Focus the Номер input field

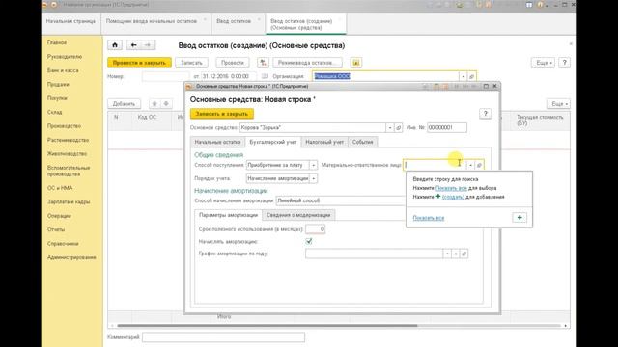[165, 76]
